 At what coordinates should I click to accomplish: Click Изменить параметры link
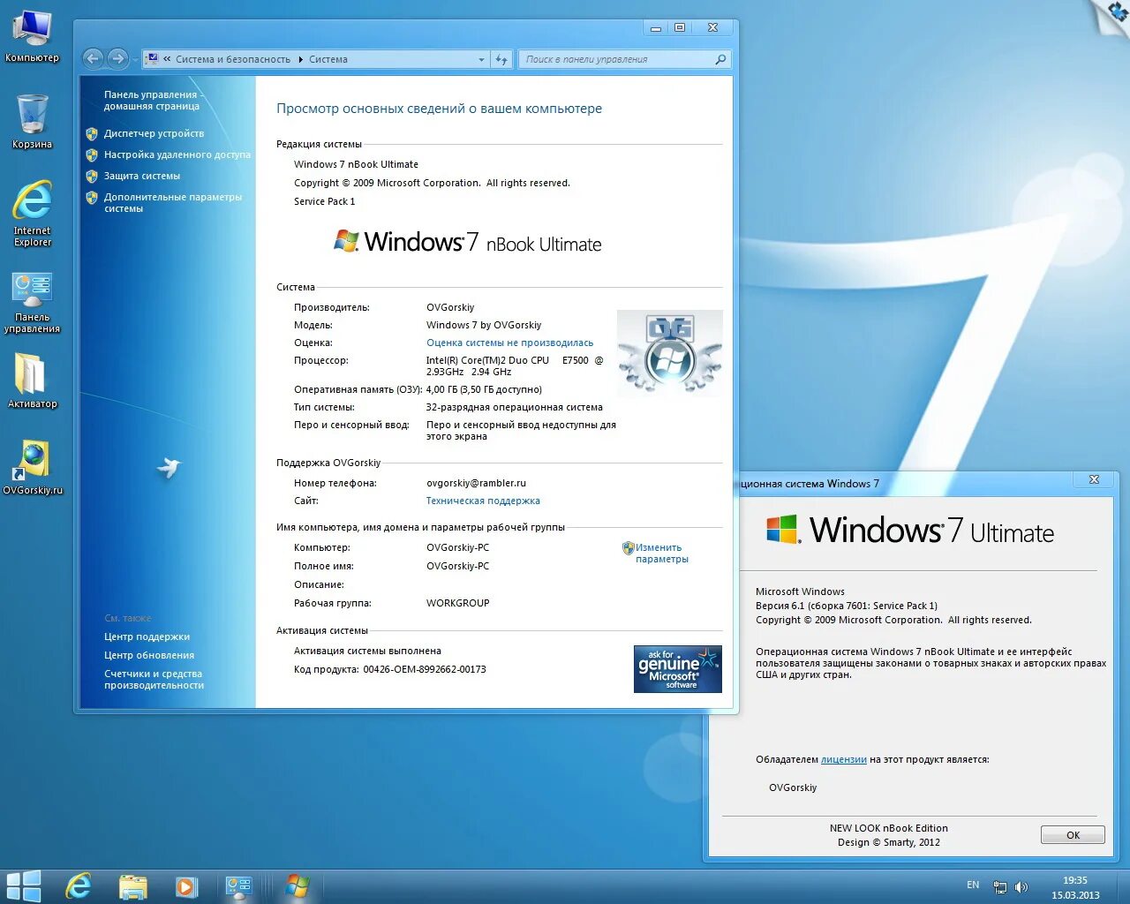(661, 554)
